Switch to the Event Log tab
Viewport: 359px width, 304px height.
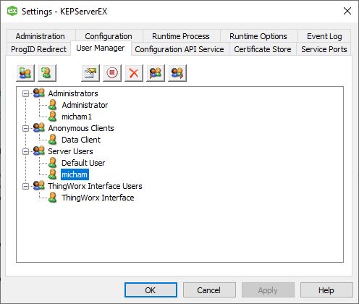pyautogui.click(x=324, y=36)
